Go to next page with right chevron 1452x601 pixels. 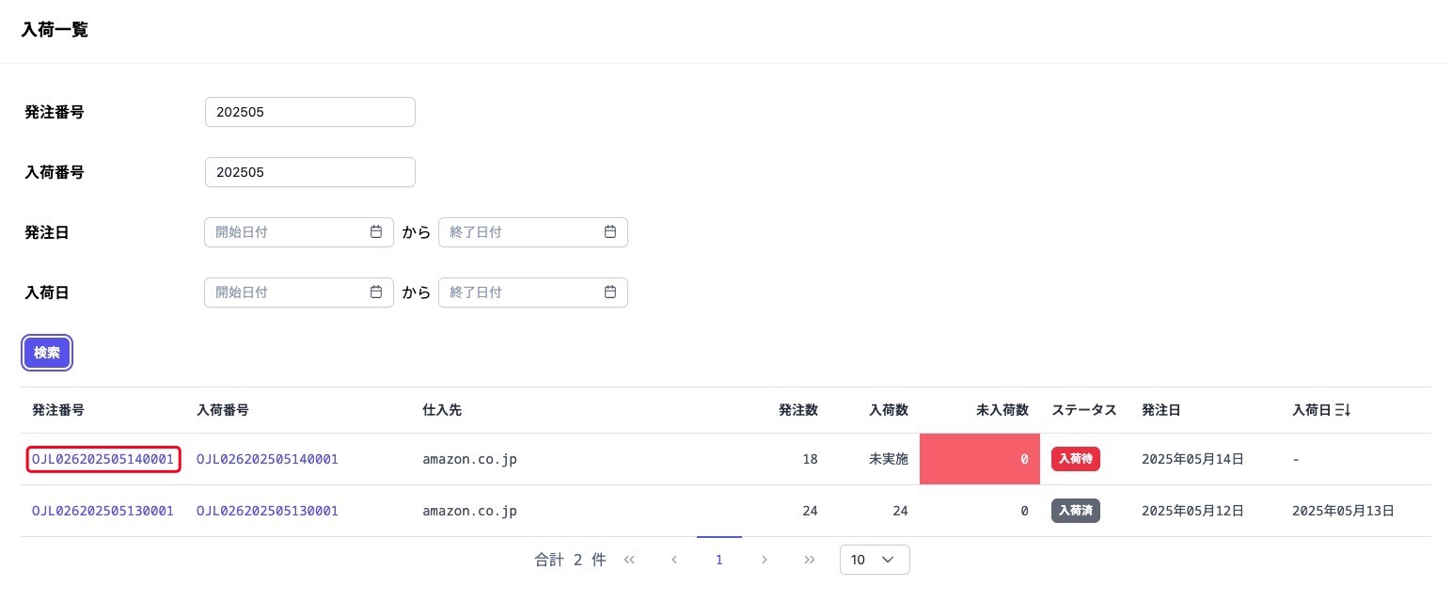point(765,560)
